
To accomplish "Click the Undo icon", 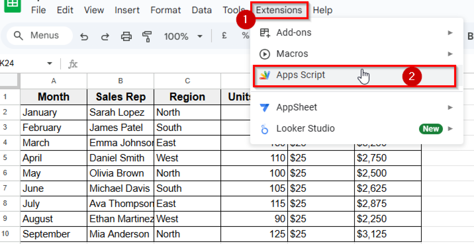I will [84, 36].
